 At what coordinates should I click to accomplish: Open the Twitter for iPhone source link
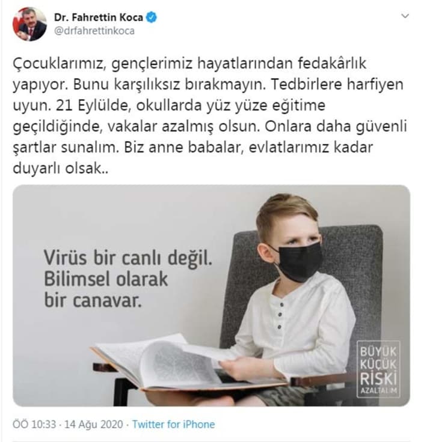click(x=174, y=424)
